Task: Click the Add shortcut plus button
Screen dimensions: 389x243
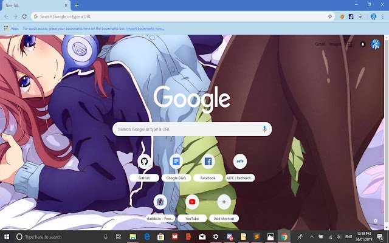Action: (x=224, y=202)
